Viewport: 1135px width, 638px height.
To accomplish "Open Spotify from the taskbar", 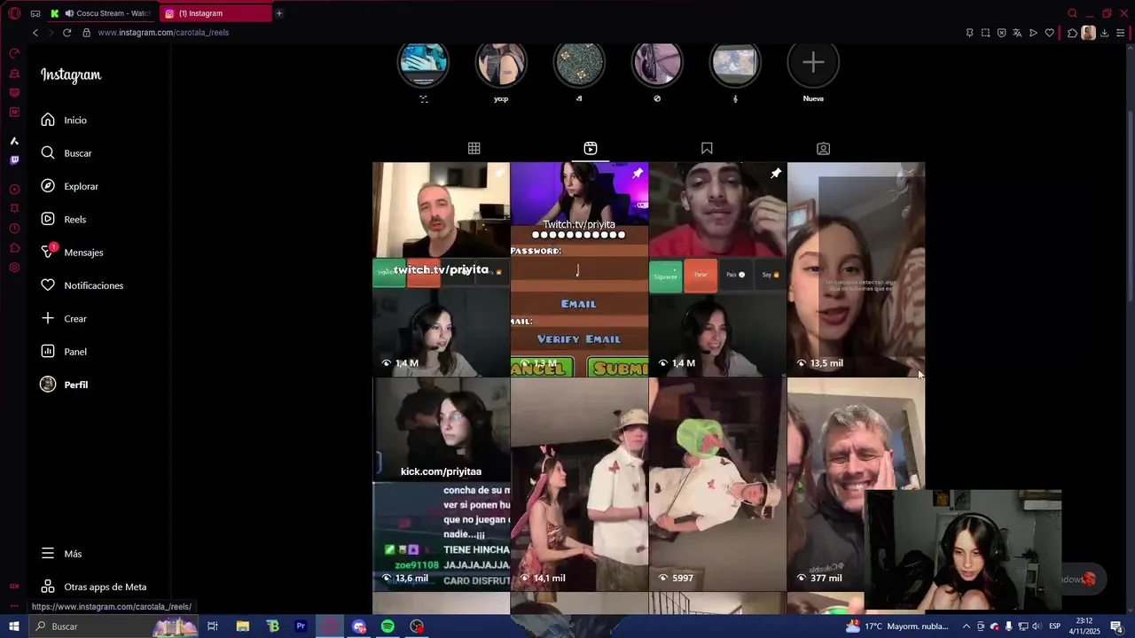I will 387,626.
